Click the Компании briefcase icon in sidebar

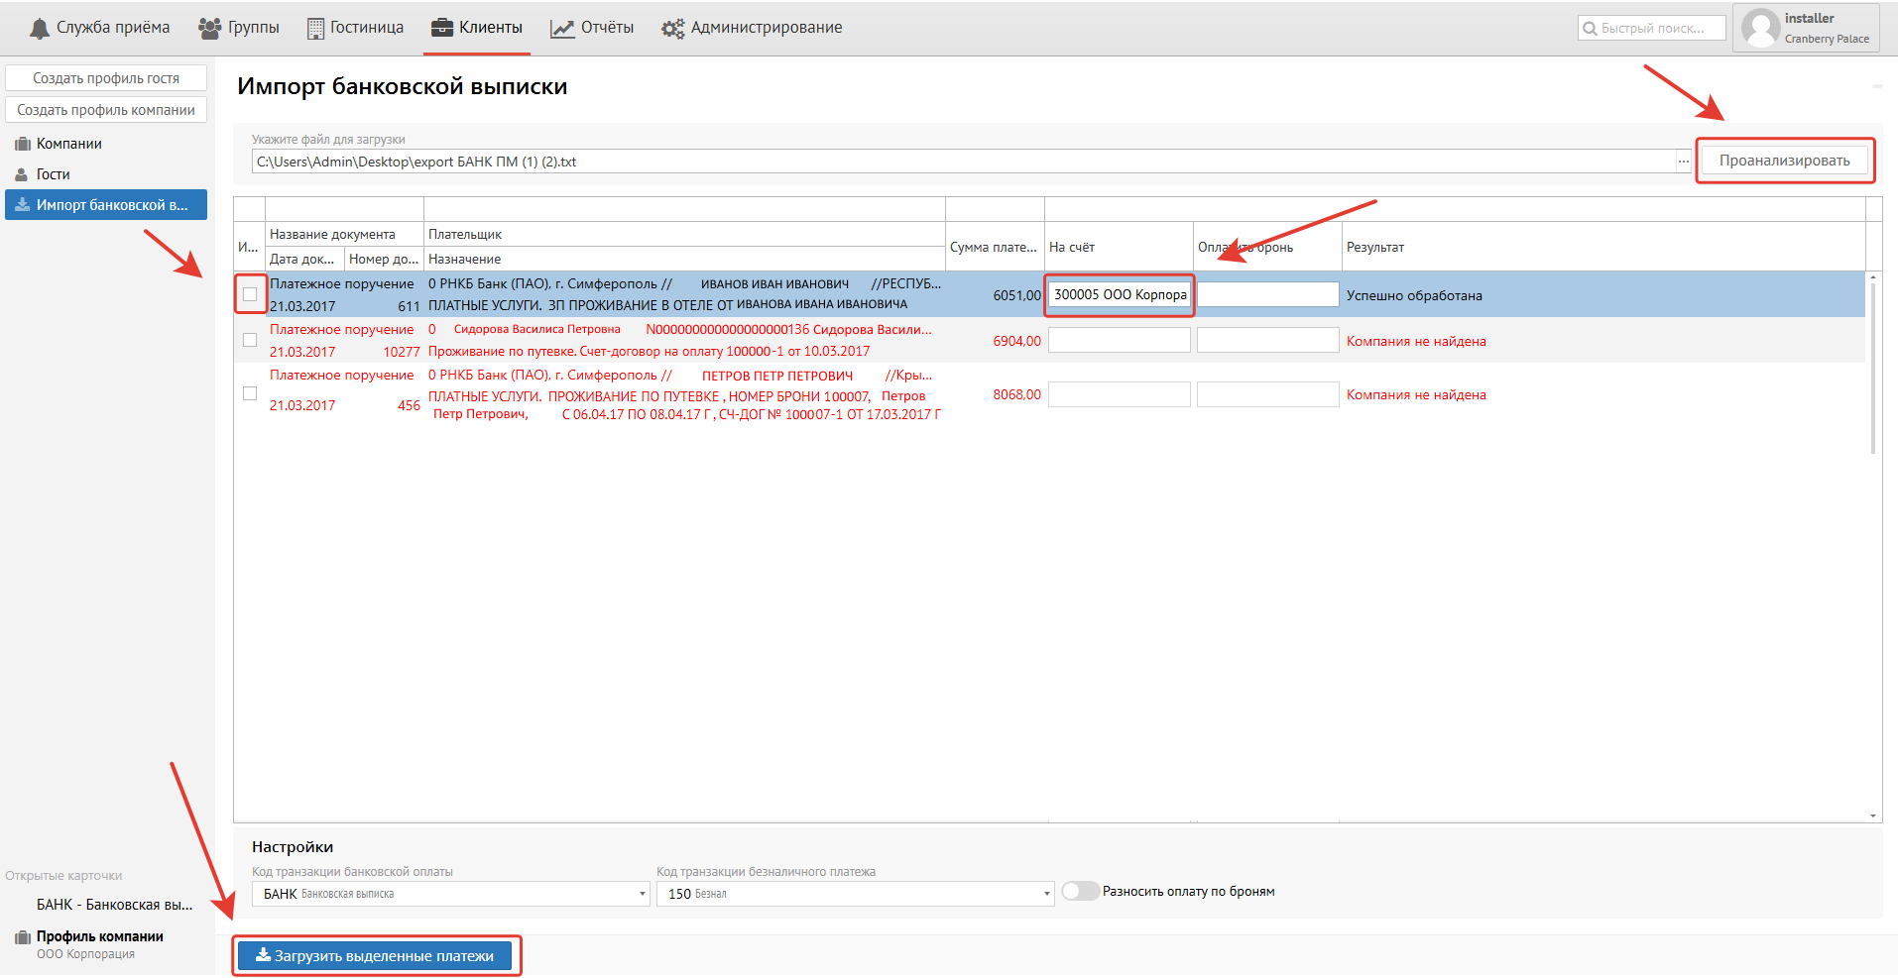coord(22,145)
